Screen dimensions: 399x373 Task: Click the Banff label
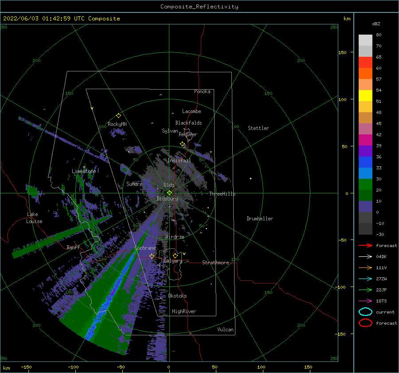point(73,247)
